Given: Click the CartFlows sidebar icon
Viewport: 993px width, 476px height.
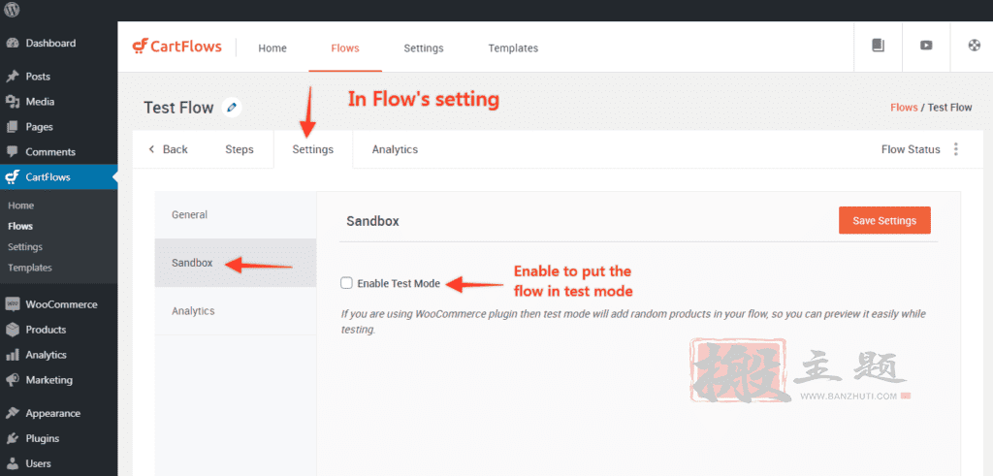Looking at the screenshot, I should click(x=12, y=177).
